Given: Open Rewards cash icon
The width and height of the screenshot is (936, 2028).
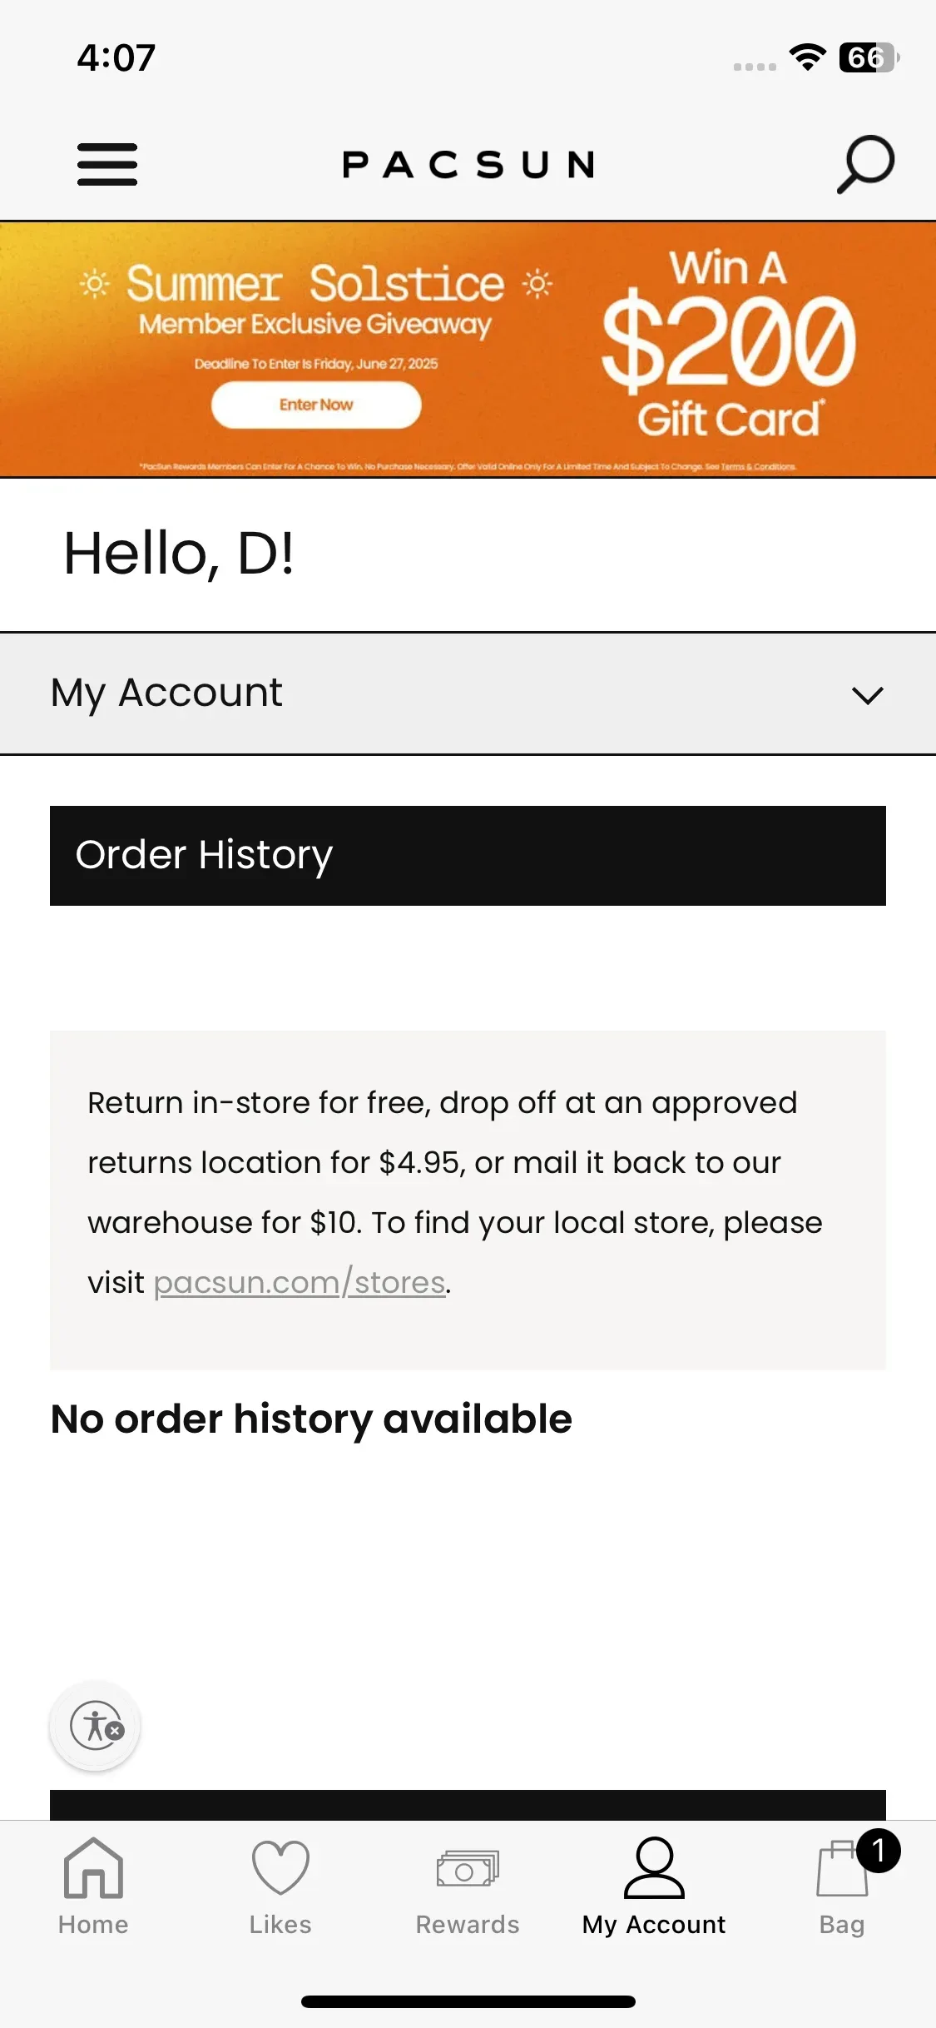Looking at the screenshot, I should (x=468, y=1869).
